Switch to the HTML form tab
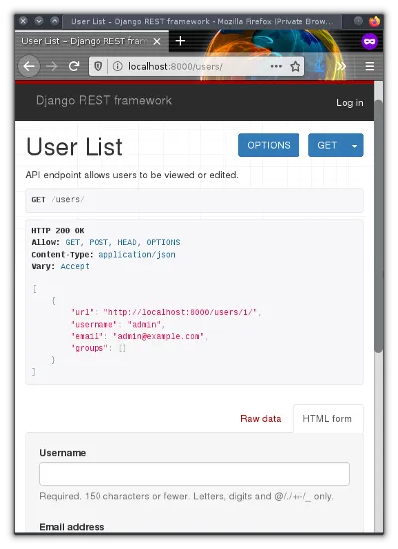The image size is (398, 549). tap(327, 419)
